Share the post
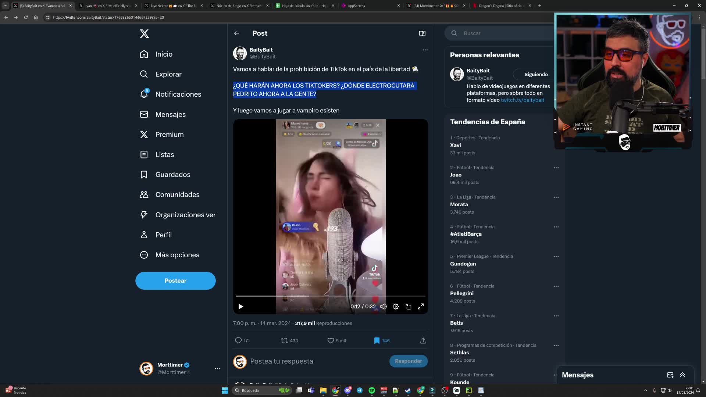The width and height of the screenshot is (706, 397). [423, 340]
